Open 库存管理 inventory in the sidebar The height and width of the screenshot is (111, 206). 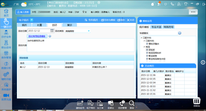(x=6, y=55)
